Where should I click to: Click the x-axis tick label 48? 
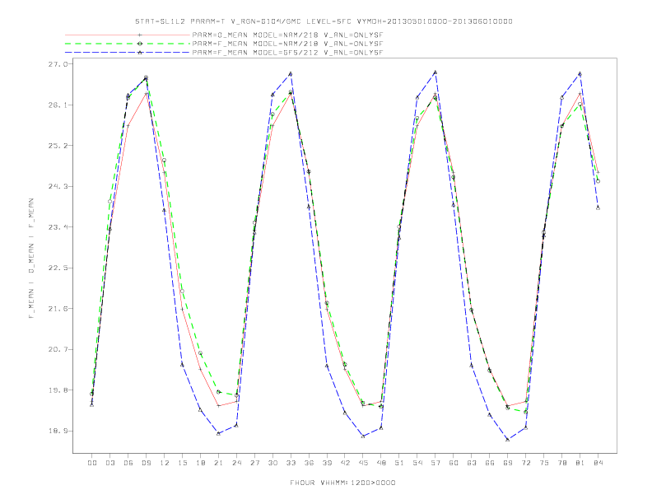pos(381,463)
